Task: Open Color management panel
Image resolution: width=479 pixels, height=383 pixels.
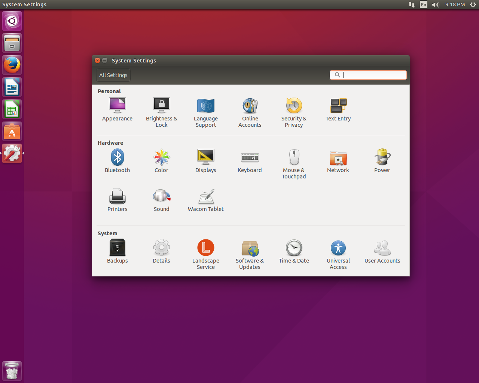Action: (162, 161)
